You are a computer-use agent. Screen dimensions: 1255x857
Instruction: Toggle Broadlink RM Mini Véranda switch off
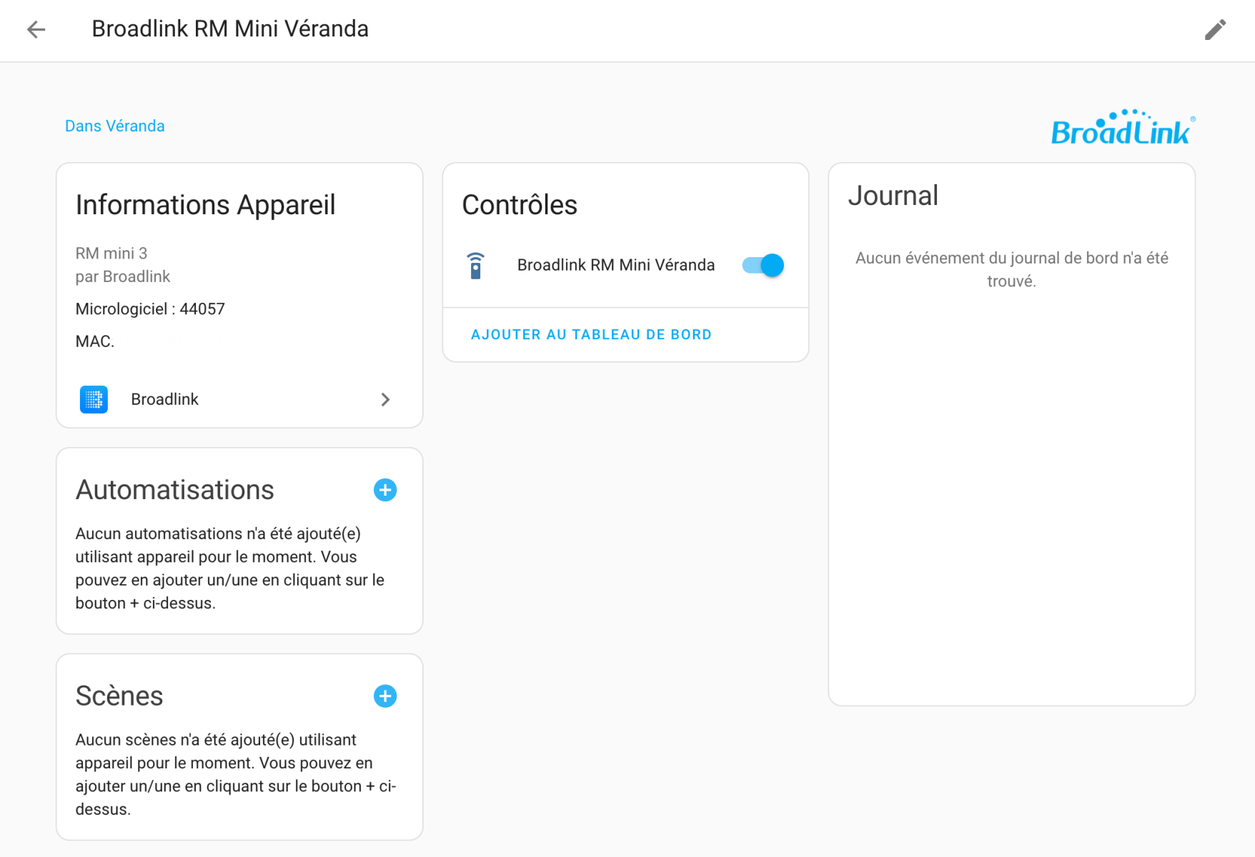[763, 266]
